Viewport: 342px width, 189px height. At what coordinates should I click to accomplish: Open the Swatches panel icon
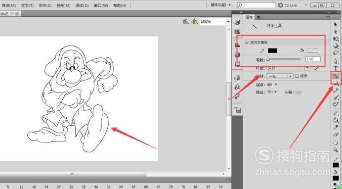237,32
